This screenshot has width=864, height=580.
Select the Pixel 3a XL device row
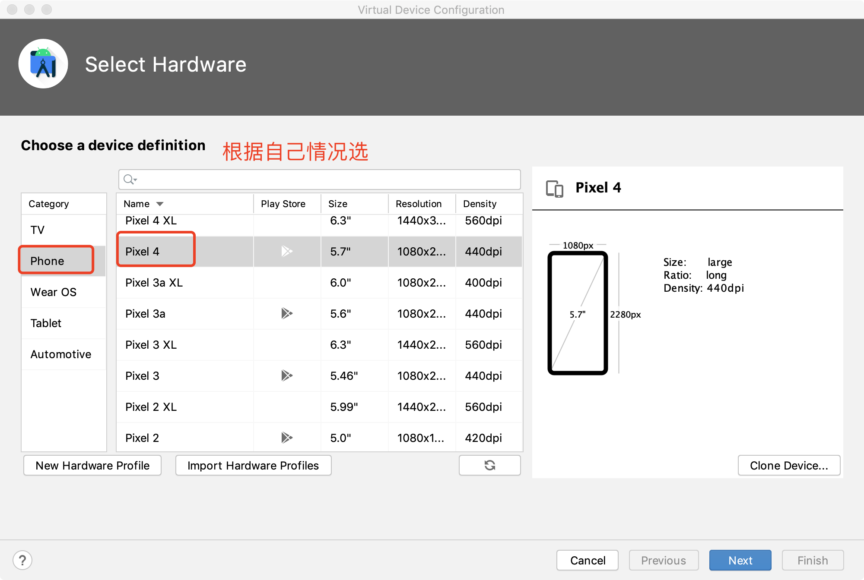tap(320, 283)
